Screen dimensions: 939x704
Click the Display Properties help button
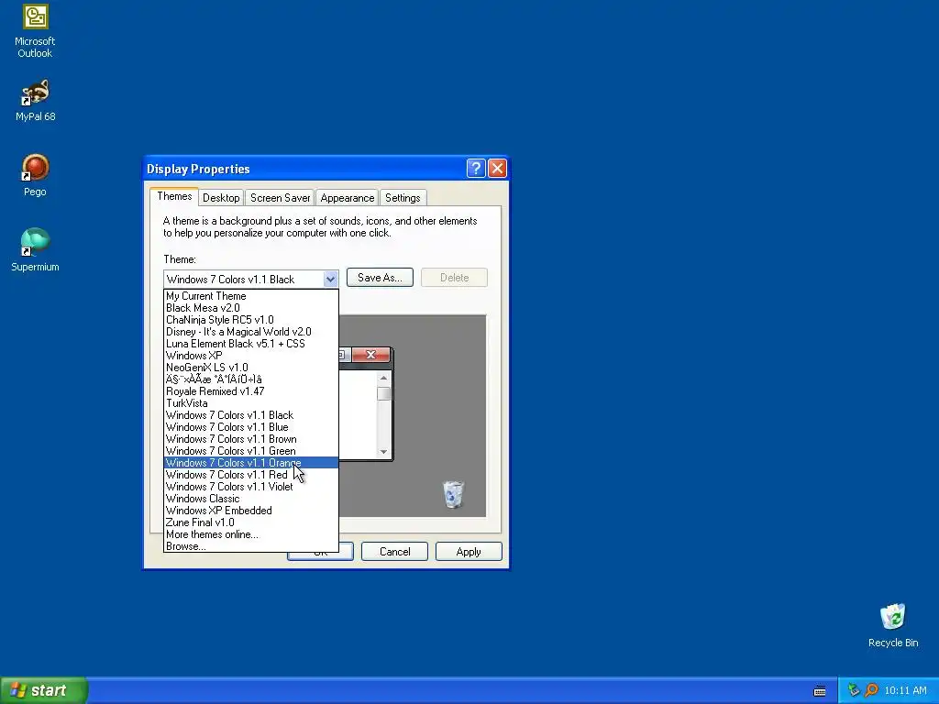[476, 169]
